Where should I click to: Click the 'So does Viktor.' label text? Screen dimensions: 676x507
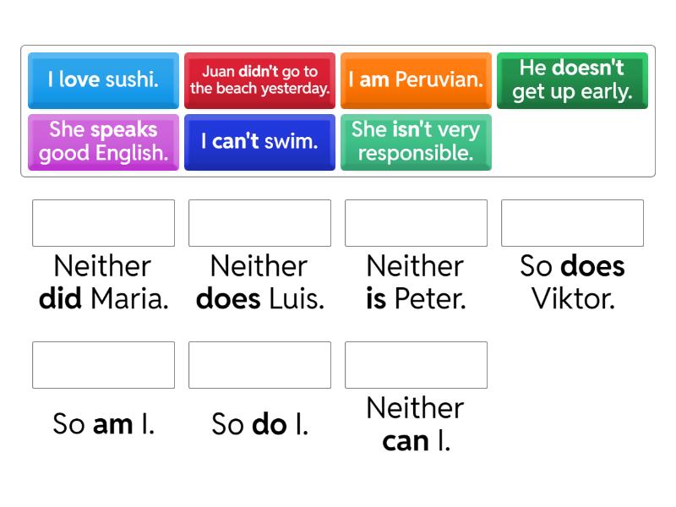[572, 282]
